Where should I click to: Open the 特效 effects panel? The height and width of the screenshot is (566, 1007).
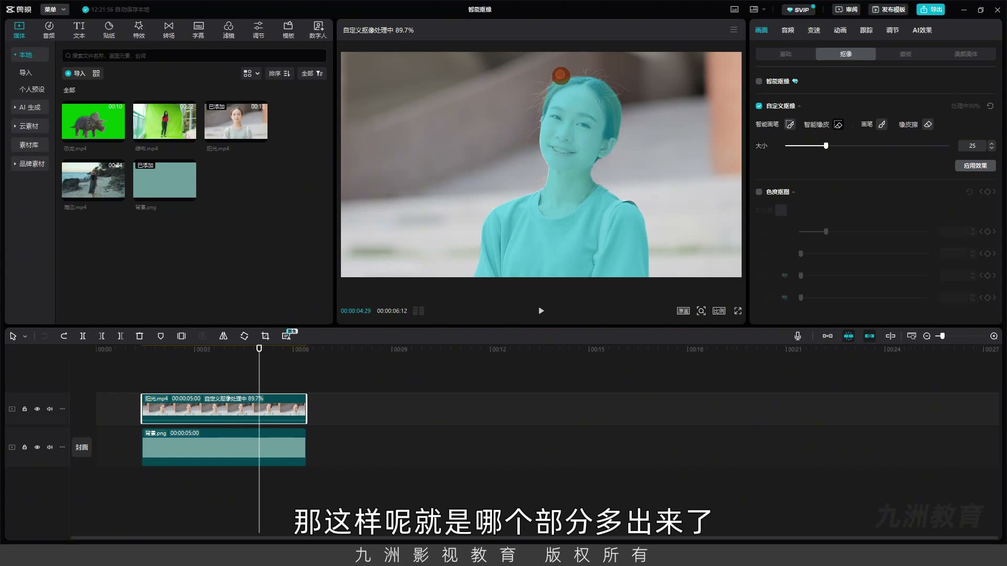click(x=138, y=30)
